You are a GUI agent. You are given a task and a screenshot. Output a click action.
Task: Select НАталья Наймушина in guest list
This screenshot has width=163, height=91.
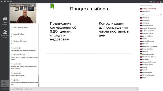pos(149,62)
